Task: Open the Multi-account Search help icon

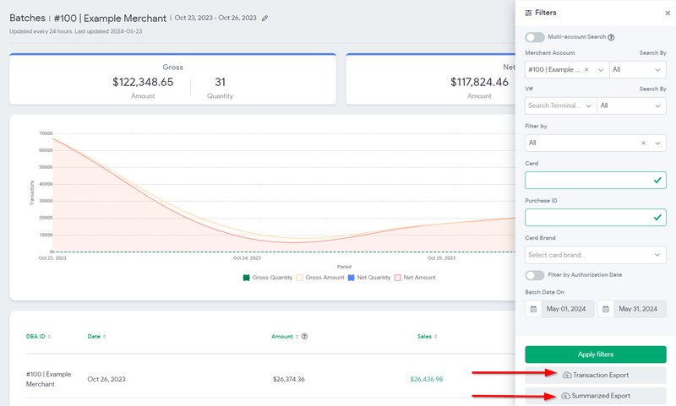Action: [x=611, y=37]
